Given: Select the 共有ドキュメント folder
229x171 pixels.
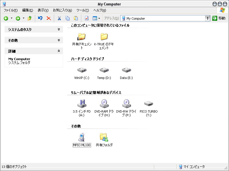Looking at the screenshot, I should [x=82, y=41].
